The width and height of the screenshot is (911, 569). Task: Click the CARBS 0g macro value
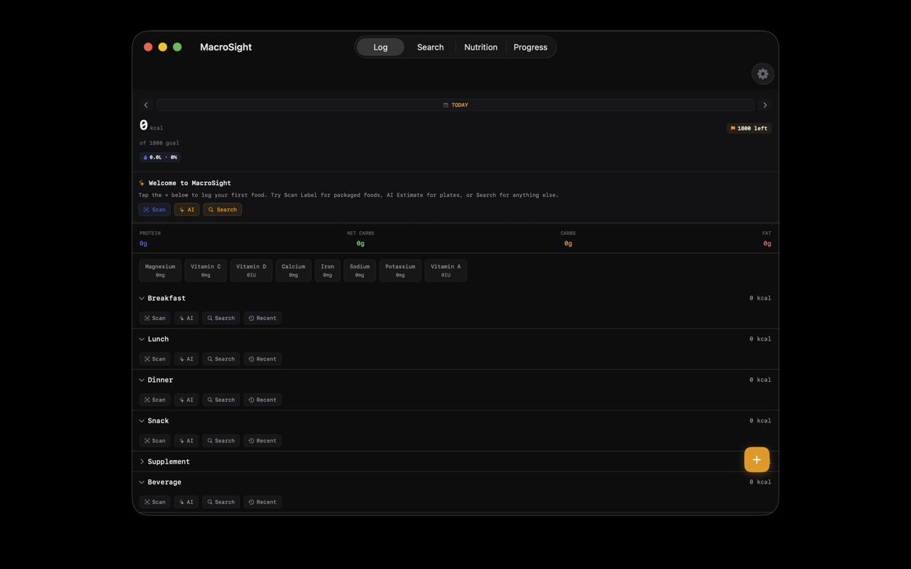(x=568, y=243)
